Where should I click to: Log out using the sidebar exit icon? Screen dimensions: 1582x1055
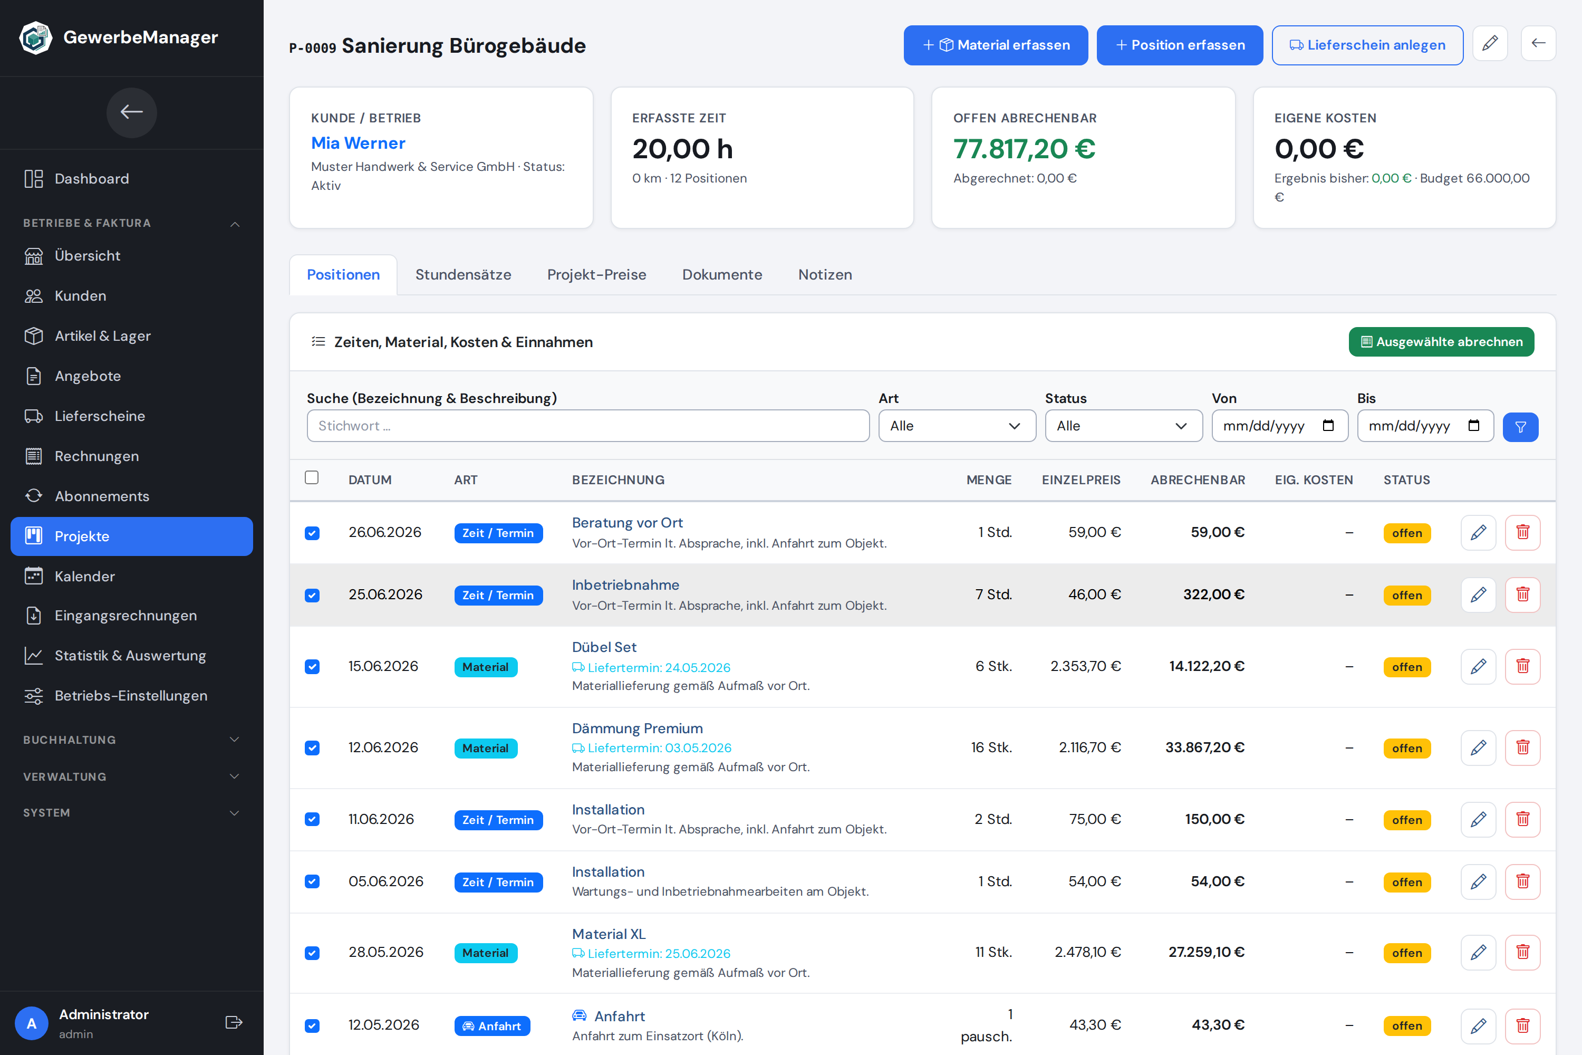(x=234, y=1023)
